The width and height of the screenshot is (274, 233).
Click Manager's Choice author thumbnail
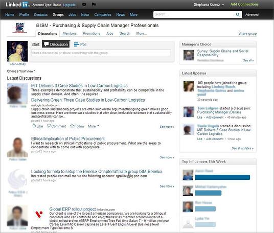189,55
